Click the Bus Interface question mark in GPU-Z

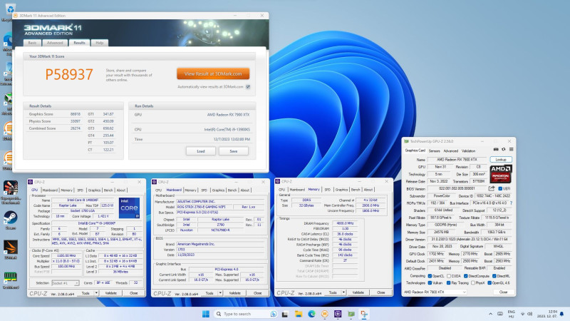511,203
